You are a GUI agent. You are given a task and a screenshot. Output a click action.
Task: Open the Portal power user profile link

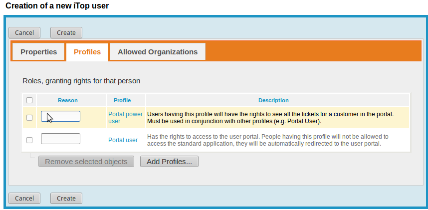[125, 117]
